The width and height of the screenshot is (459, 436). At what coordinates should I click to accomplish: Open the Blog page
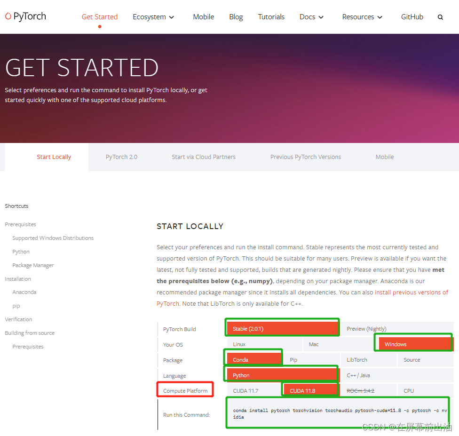pyautogui.click(x=236, y=17)
